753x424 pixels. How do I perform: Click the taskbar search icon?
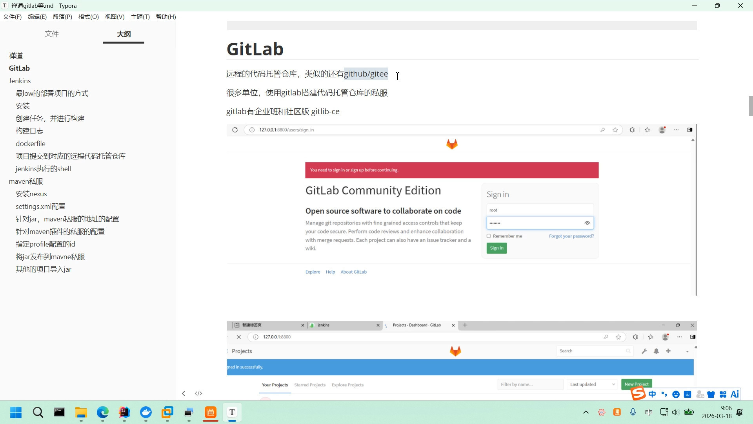tap(38, 412)
